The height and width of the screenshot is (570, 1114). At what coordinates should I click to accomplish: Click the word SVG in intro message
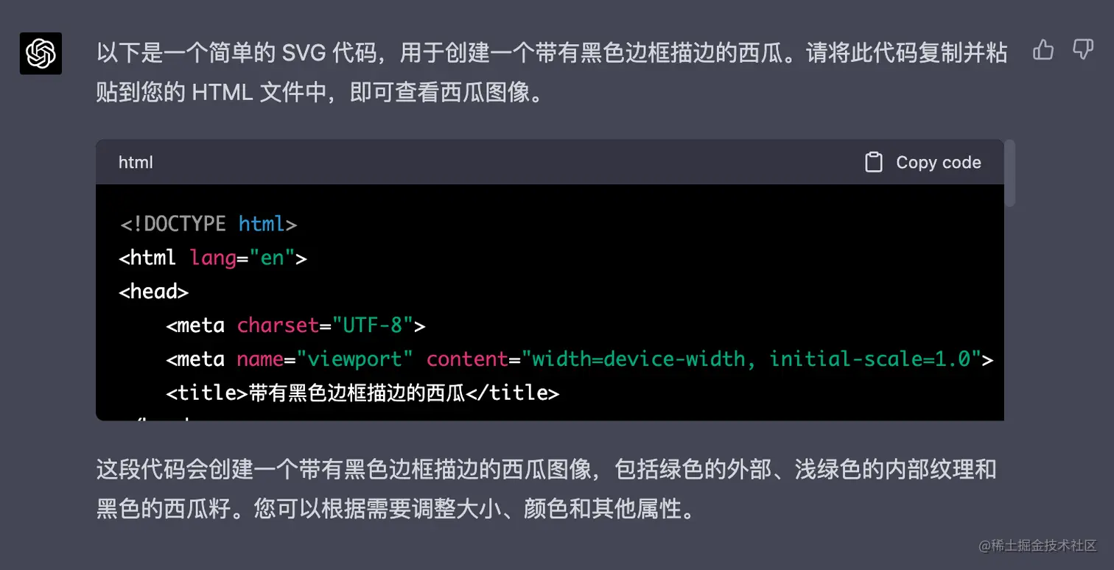pos(301,53)
